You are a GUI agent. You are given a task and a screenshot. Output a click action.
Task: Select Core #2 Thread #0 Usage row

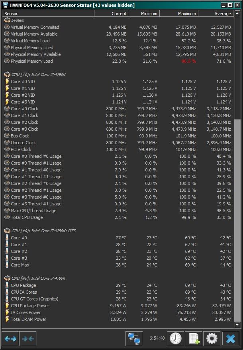(118, 183)
